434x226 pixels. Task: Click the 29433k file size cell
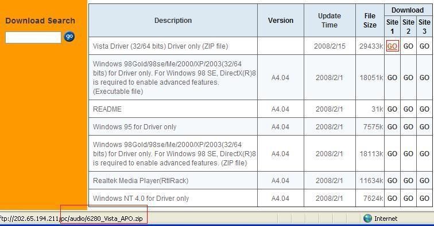[371, 46]
